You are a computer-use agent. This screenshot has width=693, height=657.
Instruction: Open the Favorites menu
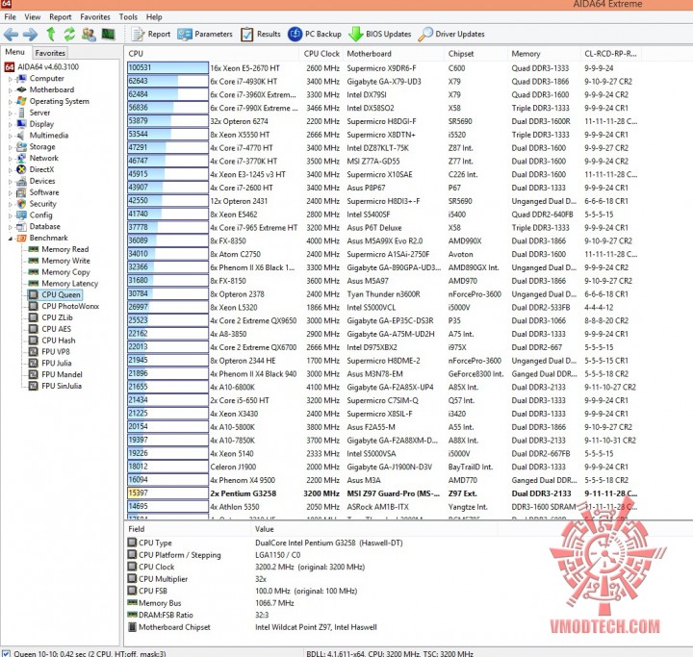tap(95, 16)
